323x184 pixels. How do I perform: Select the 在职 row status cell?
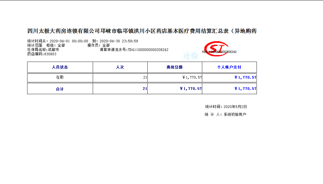(60, 78)
